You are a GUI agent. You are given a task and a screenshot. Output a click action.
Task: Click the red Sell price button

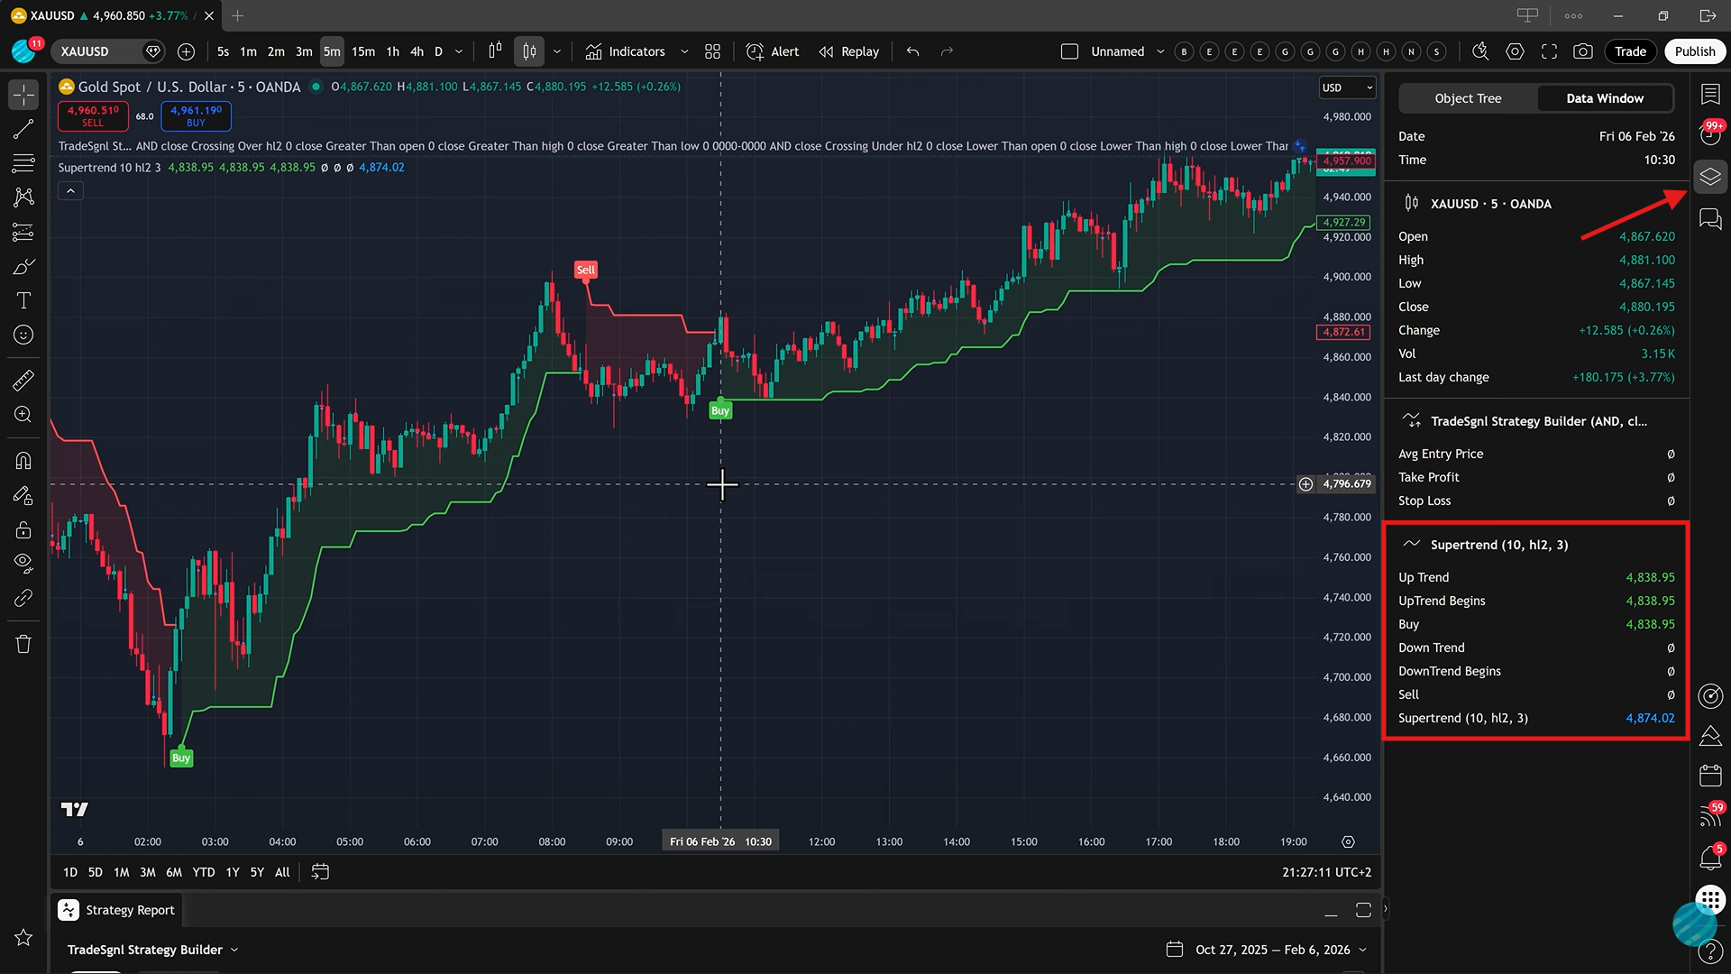[93, 115]
